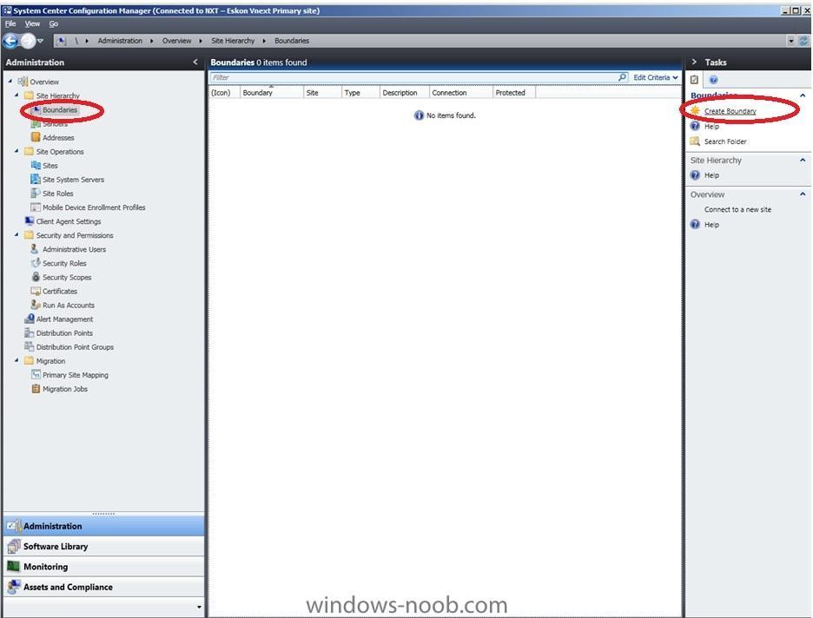The image size is (813, 618).
Task: Open the address bar dropdown arrow
Action: (x=790, y=41)
